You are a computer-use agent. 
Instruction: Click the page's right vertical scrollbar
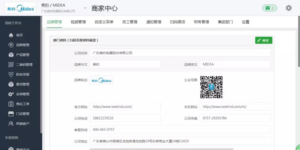pos(299,41)
